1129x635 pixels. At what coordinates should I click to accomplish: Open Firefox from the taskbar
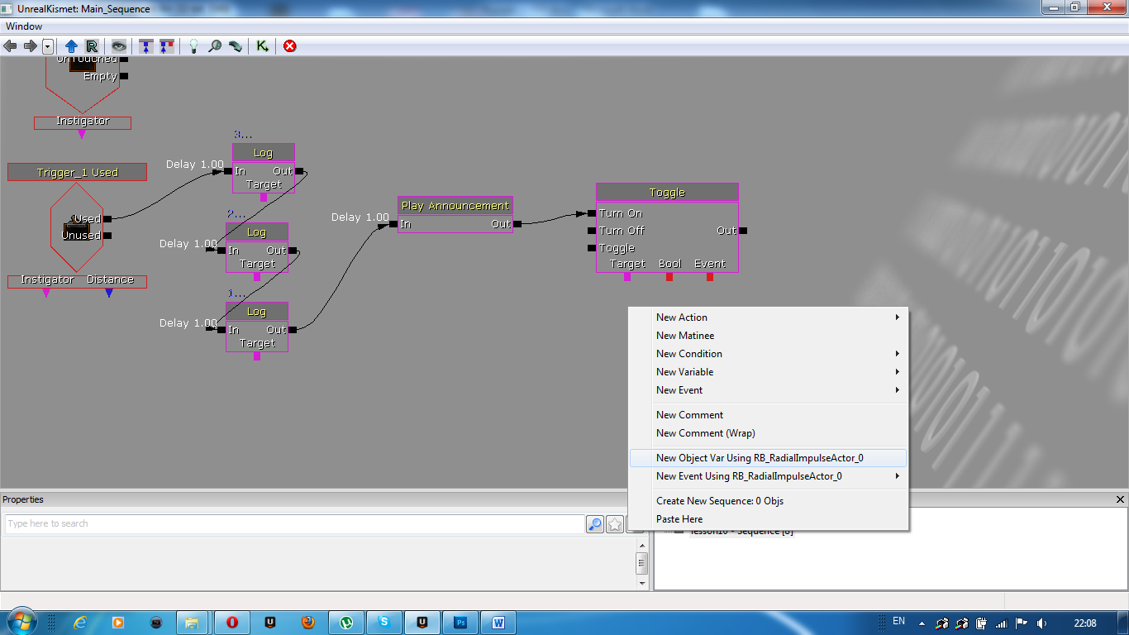tap(308, 622)
